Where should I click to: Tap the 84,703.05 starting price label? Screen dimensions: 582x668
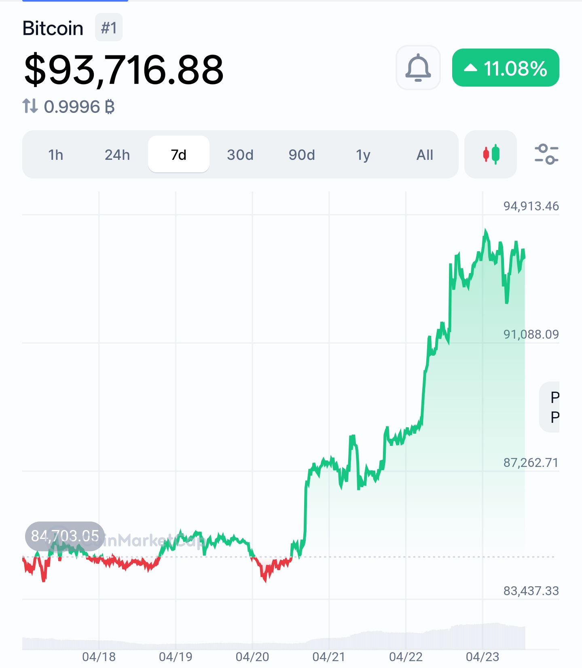pos(65,536)
